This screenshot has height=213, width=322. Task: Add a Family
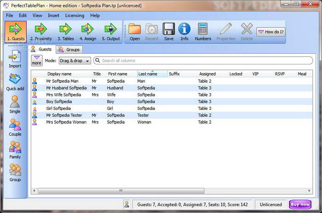pos(15,150)
